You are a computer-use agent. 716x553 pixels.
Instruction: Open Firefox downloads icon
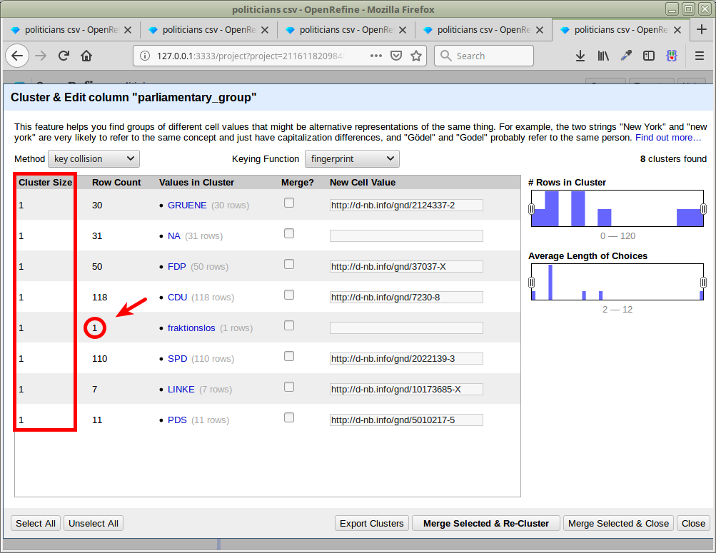click(x=580, y=56)
